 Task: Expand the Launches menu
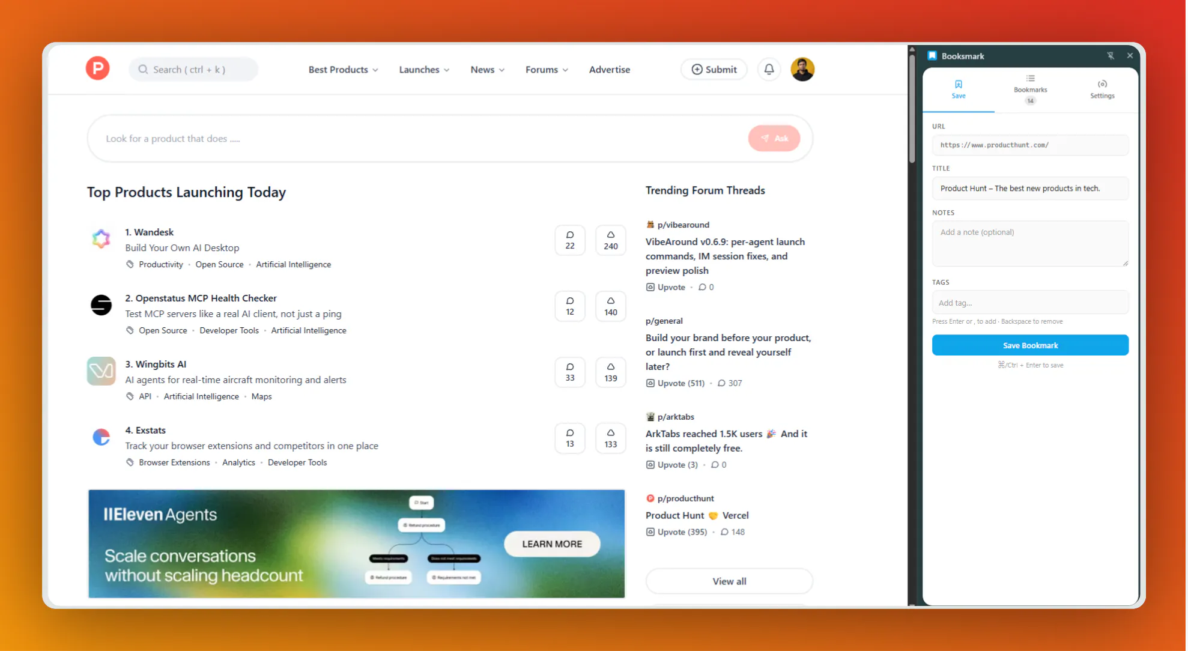click(x=424, y=70)
